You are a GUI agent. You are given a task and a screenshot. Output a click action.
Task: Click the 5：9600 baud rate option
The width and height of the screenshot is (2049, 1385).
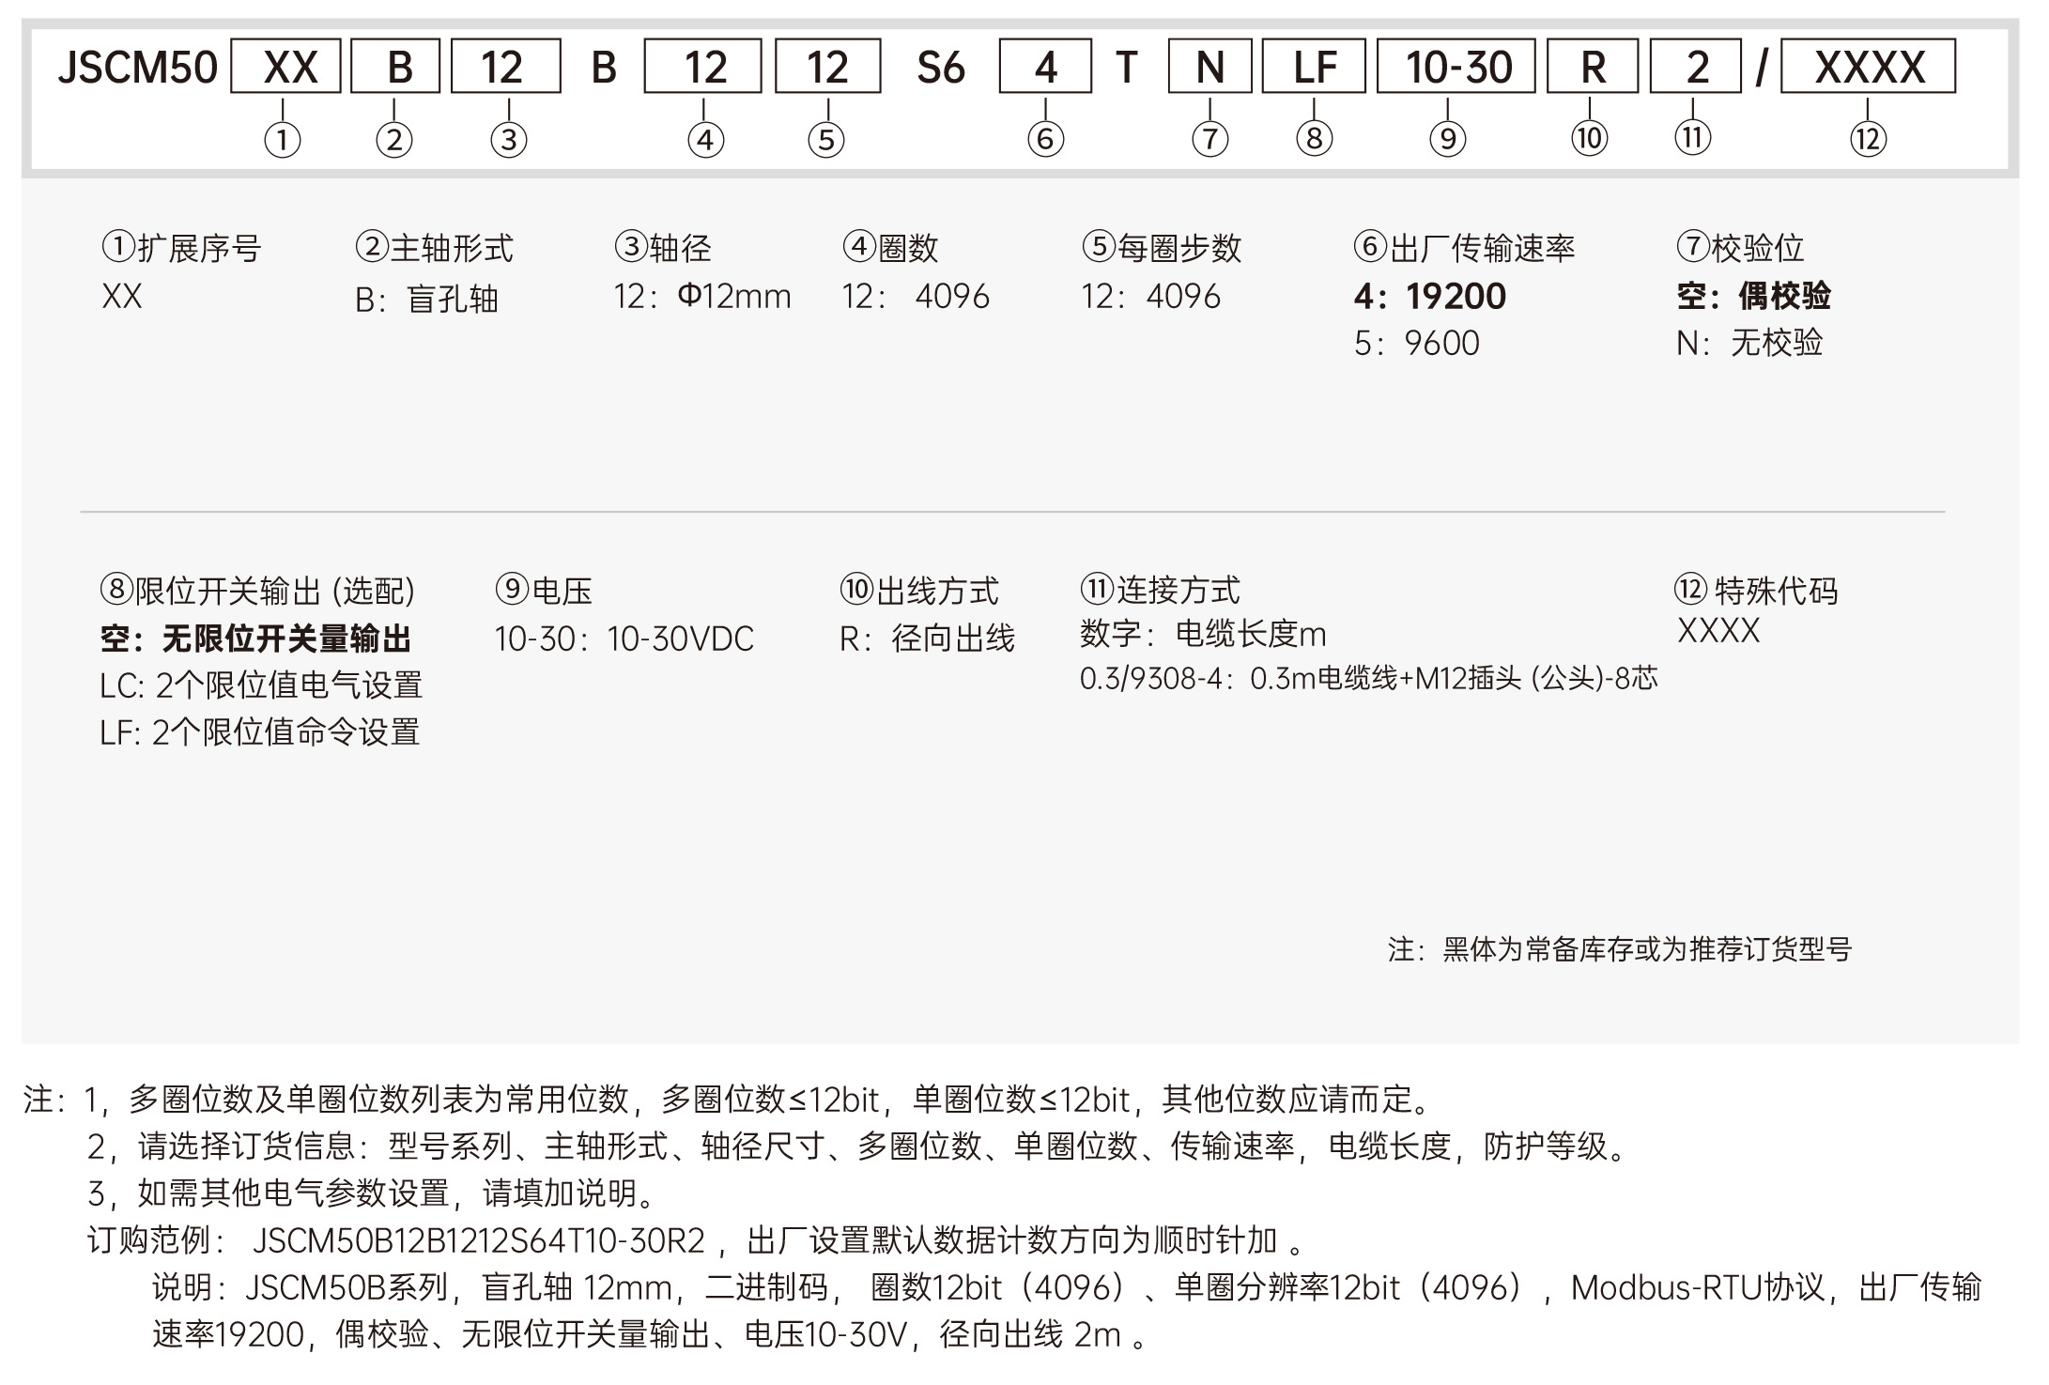1416,344
